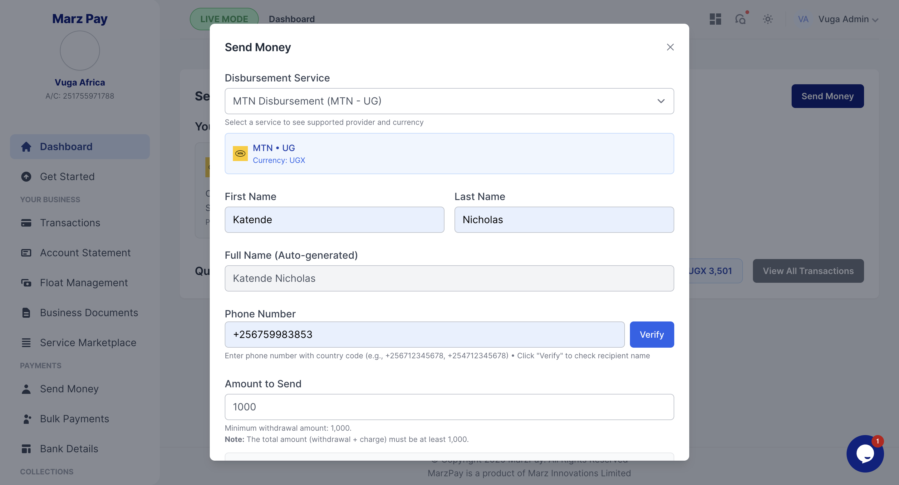Click the Dashboard home icon
Screen dimensions: 899x485
point(26,147)
